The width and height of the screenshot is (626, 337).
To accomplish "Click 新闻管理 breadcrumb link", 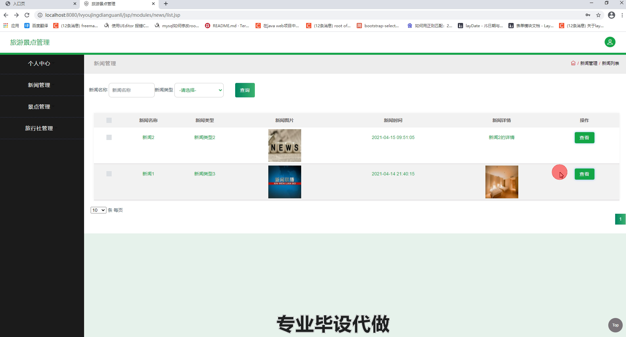I will (x=589, y=63).
